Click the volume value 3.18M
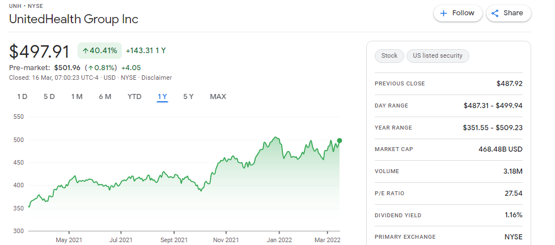 point(513,171)
